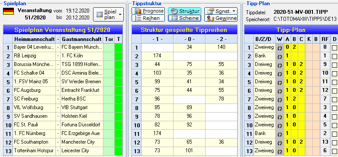Click value 174 in Struktur row 2
Image resolution: width=338 pixels, height=157 pixels.
click(158, 56)
